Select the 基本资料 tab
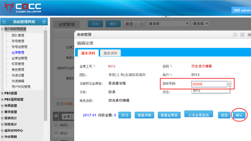This screenshot has width=251, height=141. click(x=88, y=53)
